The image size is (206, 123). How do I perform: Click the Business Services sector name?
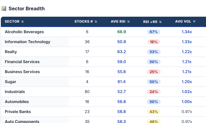[x=22, y=72]
